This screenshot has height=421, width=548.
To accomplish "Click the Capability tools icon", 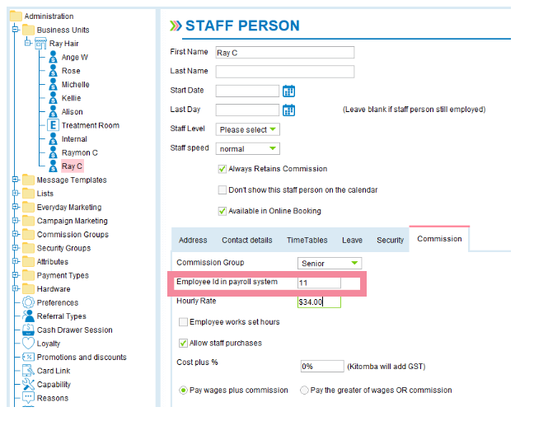I will (28, 384).
